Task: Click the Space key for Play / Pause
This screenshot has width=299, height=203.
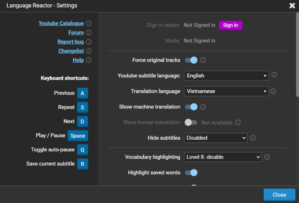Action: point(77,136)
